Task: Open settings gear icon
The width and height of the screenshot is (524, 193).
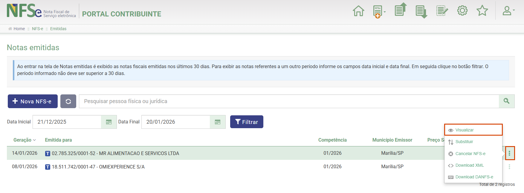Action: pos(462,11)
